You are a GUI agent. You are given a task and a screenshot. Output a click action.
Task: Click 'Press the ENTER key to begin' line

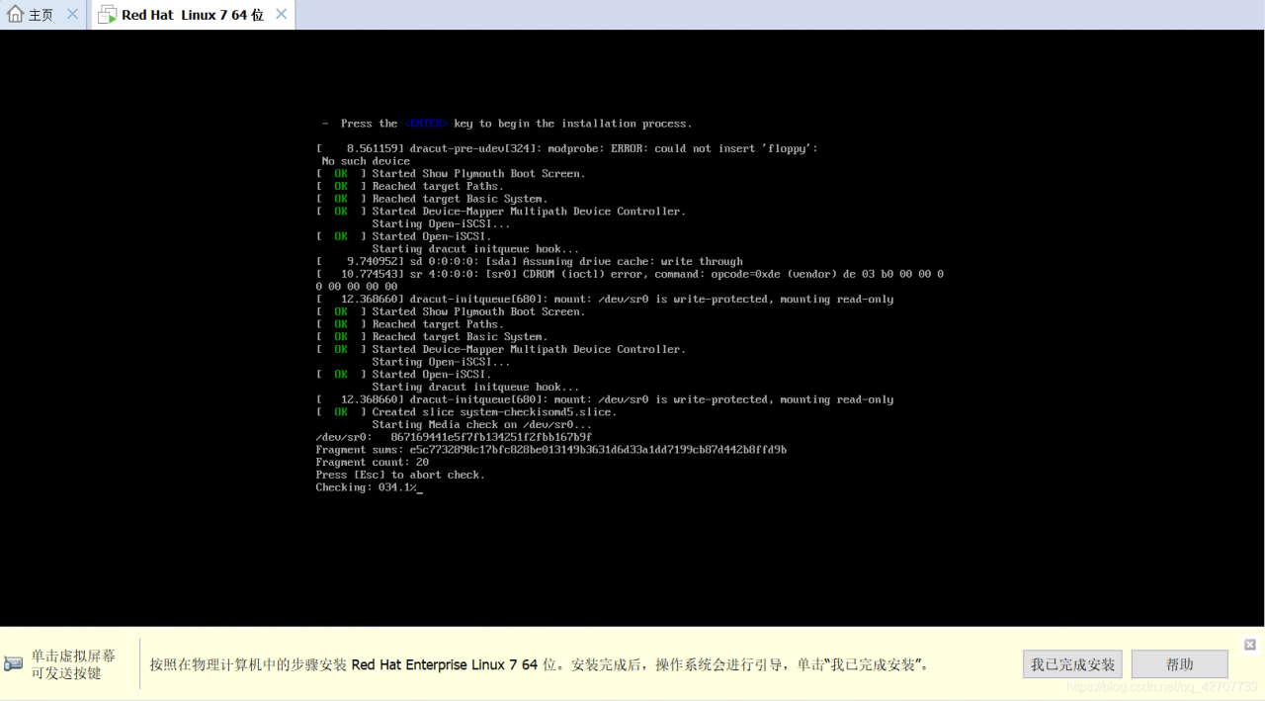coord(507,124)
